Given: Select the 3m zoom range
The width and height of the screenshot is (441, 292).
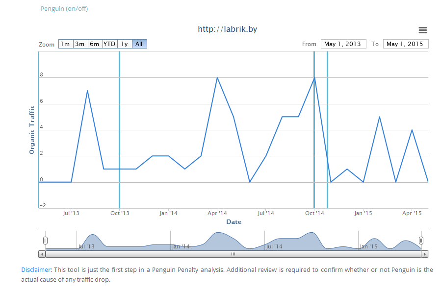Looking at the screenshot, I should pos(80,44).
